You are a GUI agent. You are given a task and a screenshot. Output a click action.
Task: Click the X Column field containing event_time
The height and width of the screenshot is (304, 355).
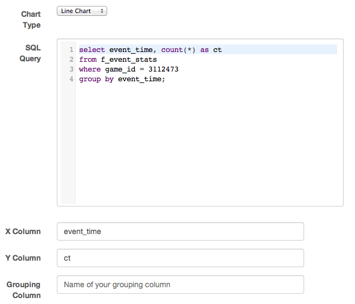coord(180,231)
